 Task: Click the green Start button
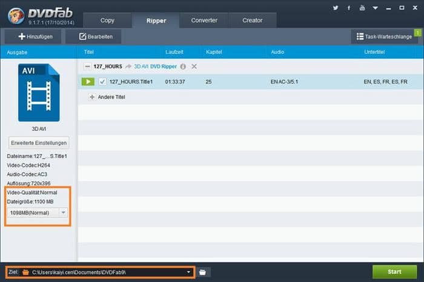tap(394, 272)
